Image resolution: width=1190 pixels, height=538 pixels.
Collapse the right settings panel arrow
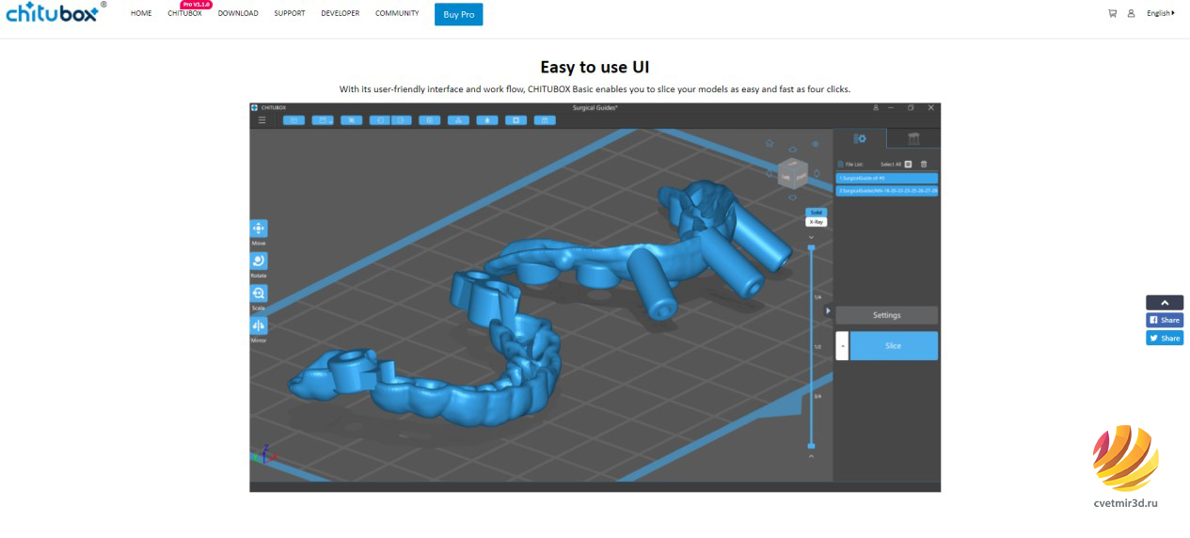point(828,310)
